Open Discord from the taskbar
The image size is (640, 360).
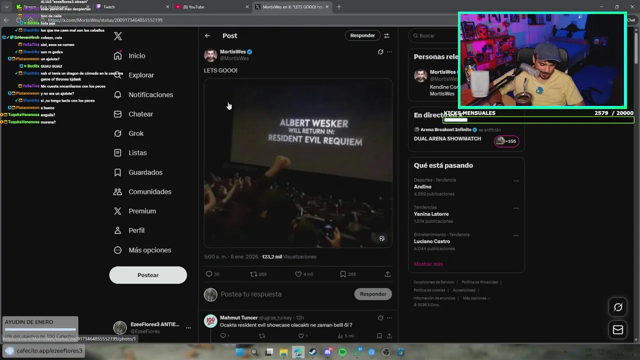tap(328, 352)
